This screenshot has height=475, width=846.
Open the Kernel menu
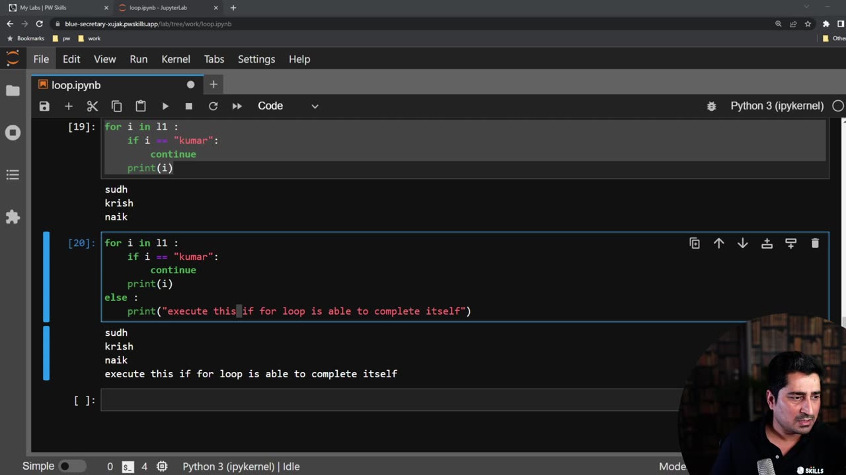(x=176, y=59)
